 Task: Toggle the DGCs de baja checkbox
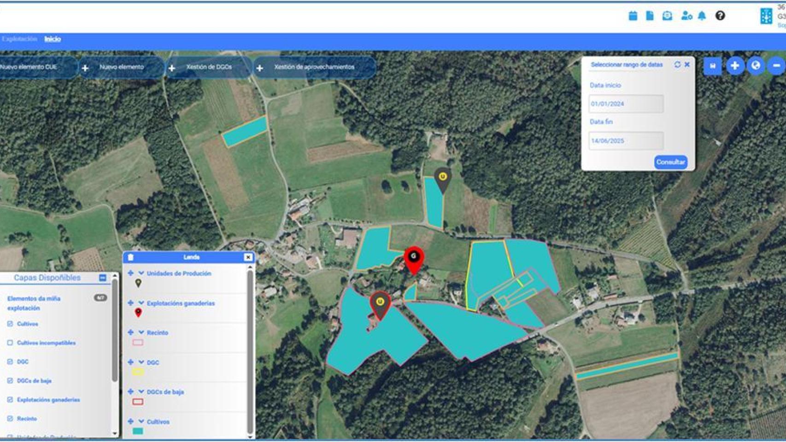click(x=10, y=381)
